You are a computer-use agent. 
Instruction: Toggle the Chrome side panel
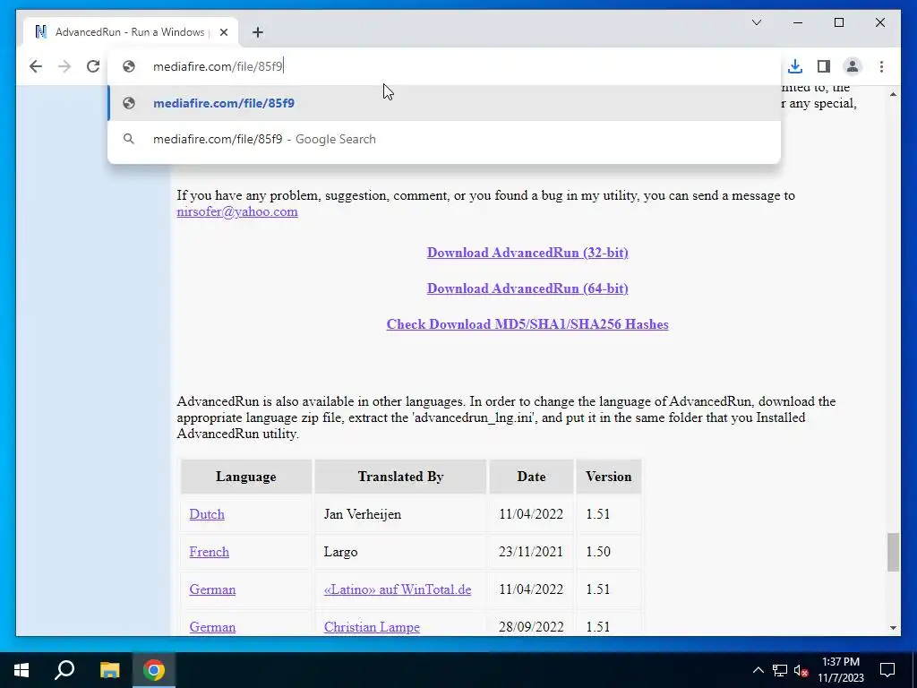click(824, 66)
